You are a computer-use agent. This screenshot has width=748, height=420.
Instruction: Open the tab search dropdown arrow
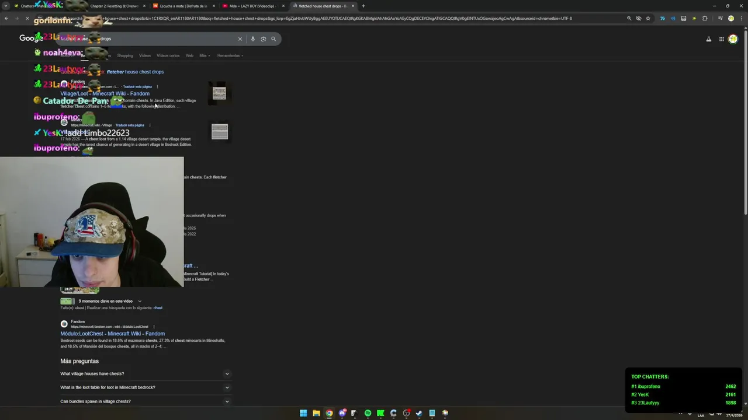(x=6, y=6)
